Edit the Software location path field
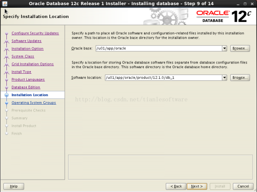 [x=164, y=78]
